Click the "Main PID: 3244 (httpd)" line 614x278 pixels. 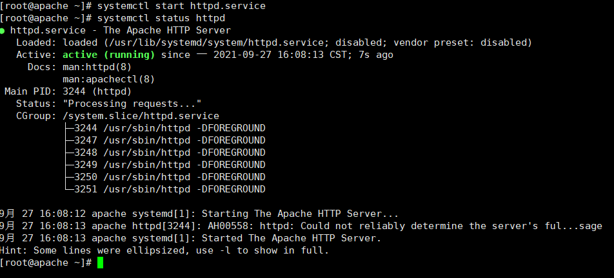click(x=68, y=91)
